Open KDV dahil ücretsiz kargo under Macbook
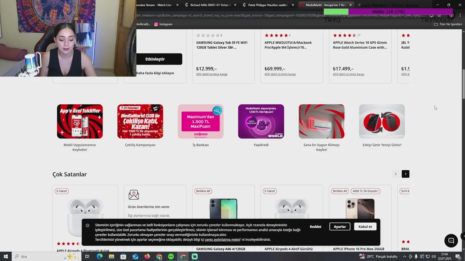This screenshot has height=261, width=465. [x=280, y=74]
